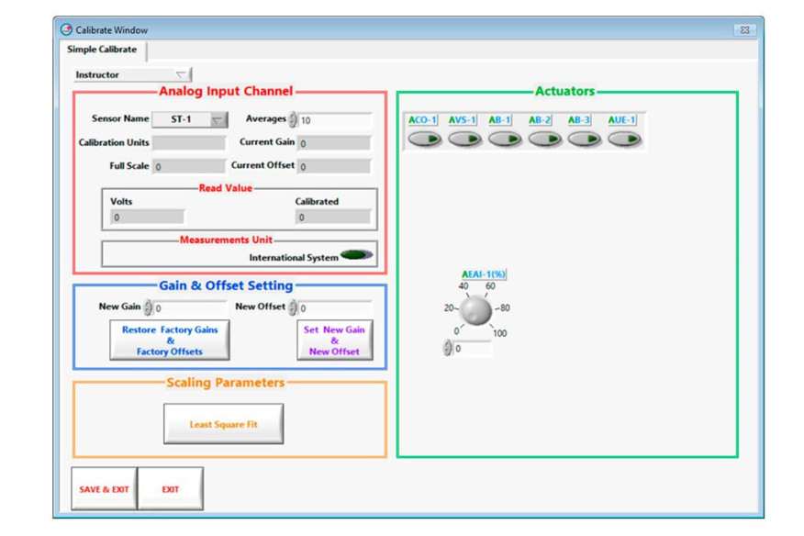
Task: Toggle the ACO-1 actuator switch
Action: point(424,140)
